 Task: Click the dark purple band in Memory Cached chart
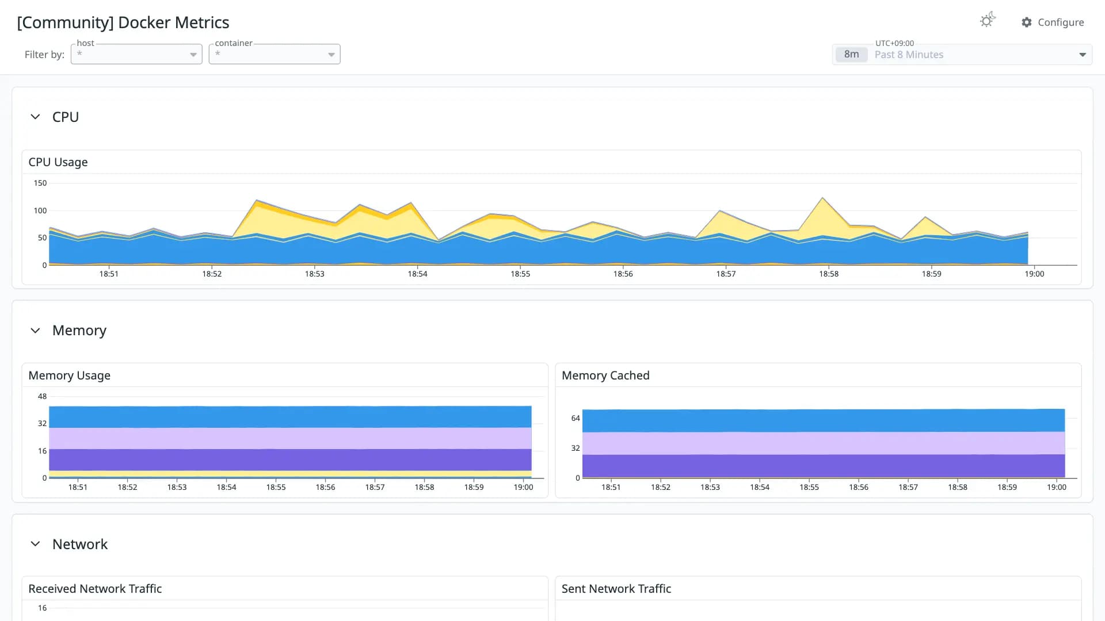click(x=824, y=466)
